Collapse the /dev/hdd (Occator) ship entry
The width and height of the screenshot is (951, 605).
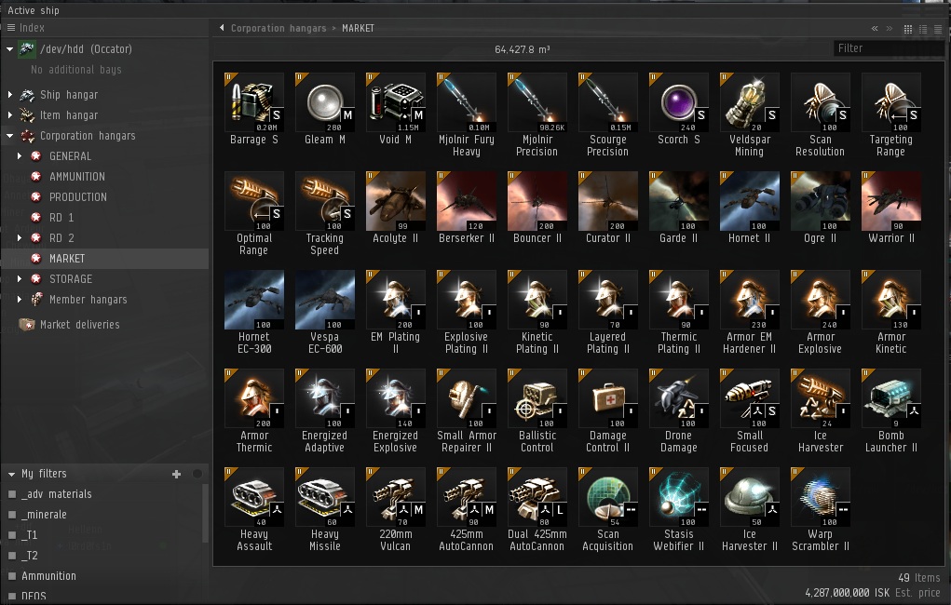pos(9,49)
